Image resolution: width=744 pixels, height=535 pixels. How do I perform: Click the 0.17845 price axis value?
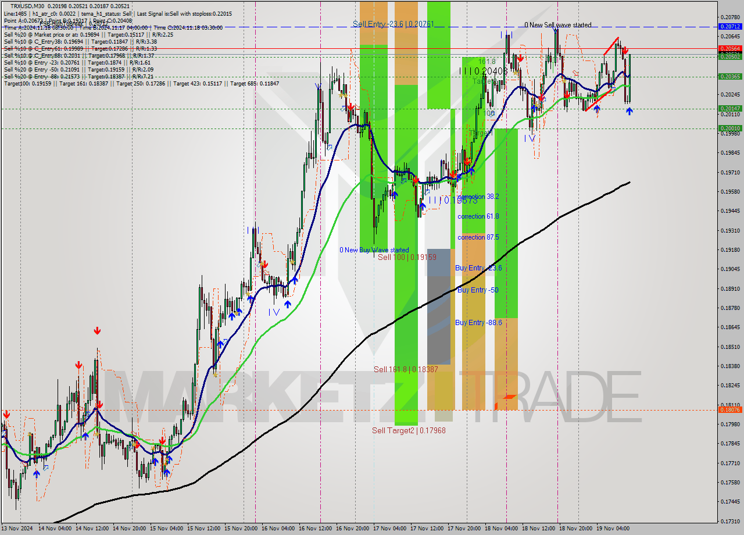point(730,444)
